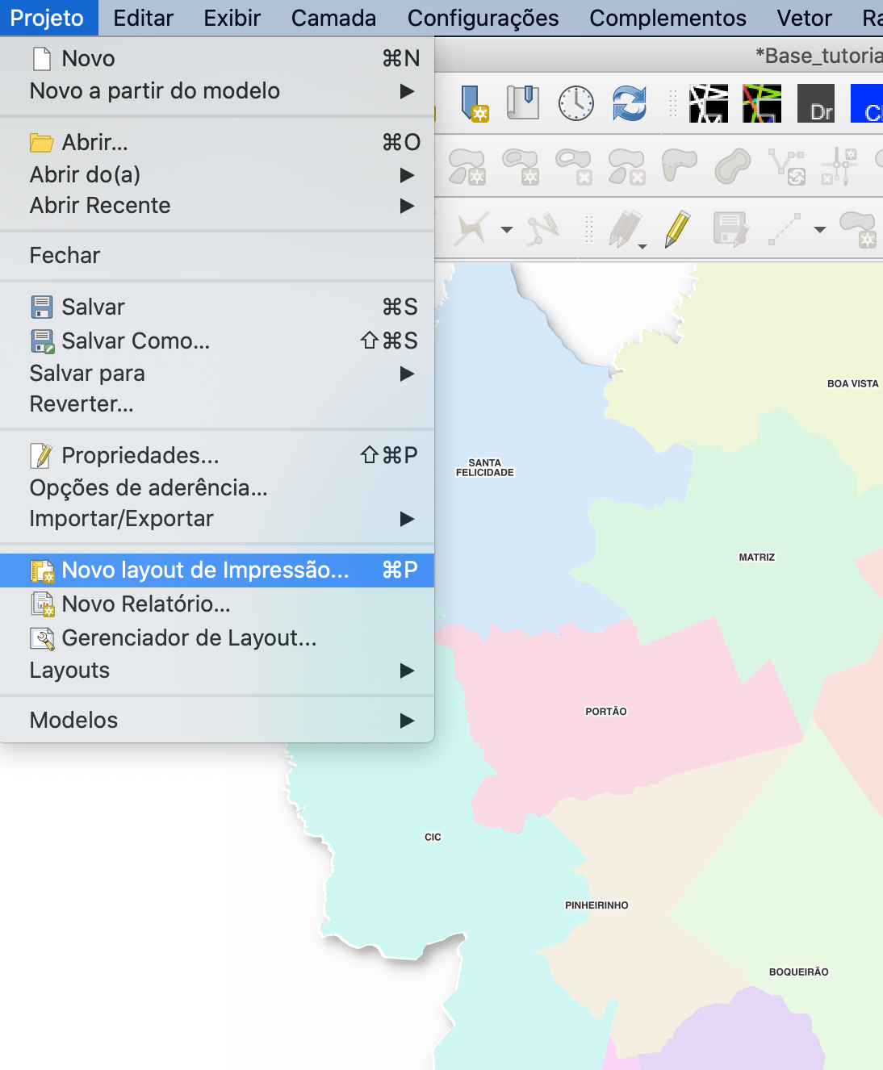Refresh the map canvas

(x=630, y=103)
